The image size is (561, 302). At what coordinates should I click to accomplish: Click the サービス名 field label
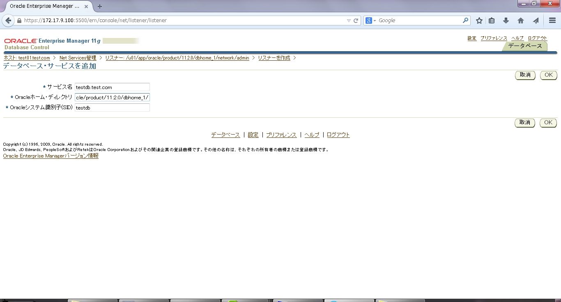click(60, 87)
